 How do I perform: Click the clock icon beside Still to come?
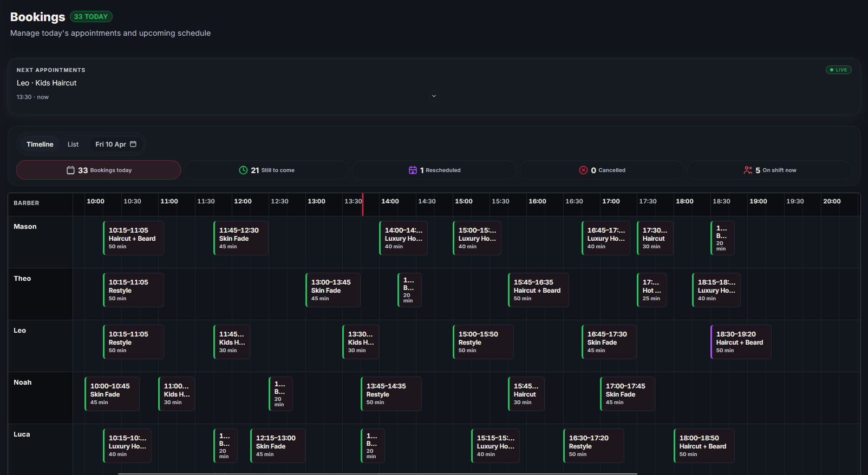coord(243,170)
